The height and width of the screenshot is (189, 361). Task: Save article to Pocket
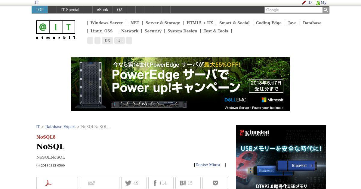click(215, 183)
